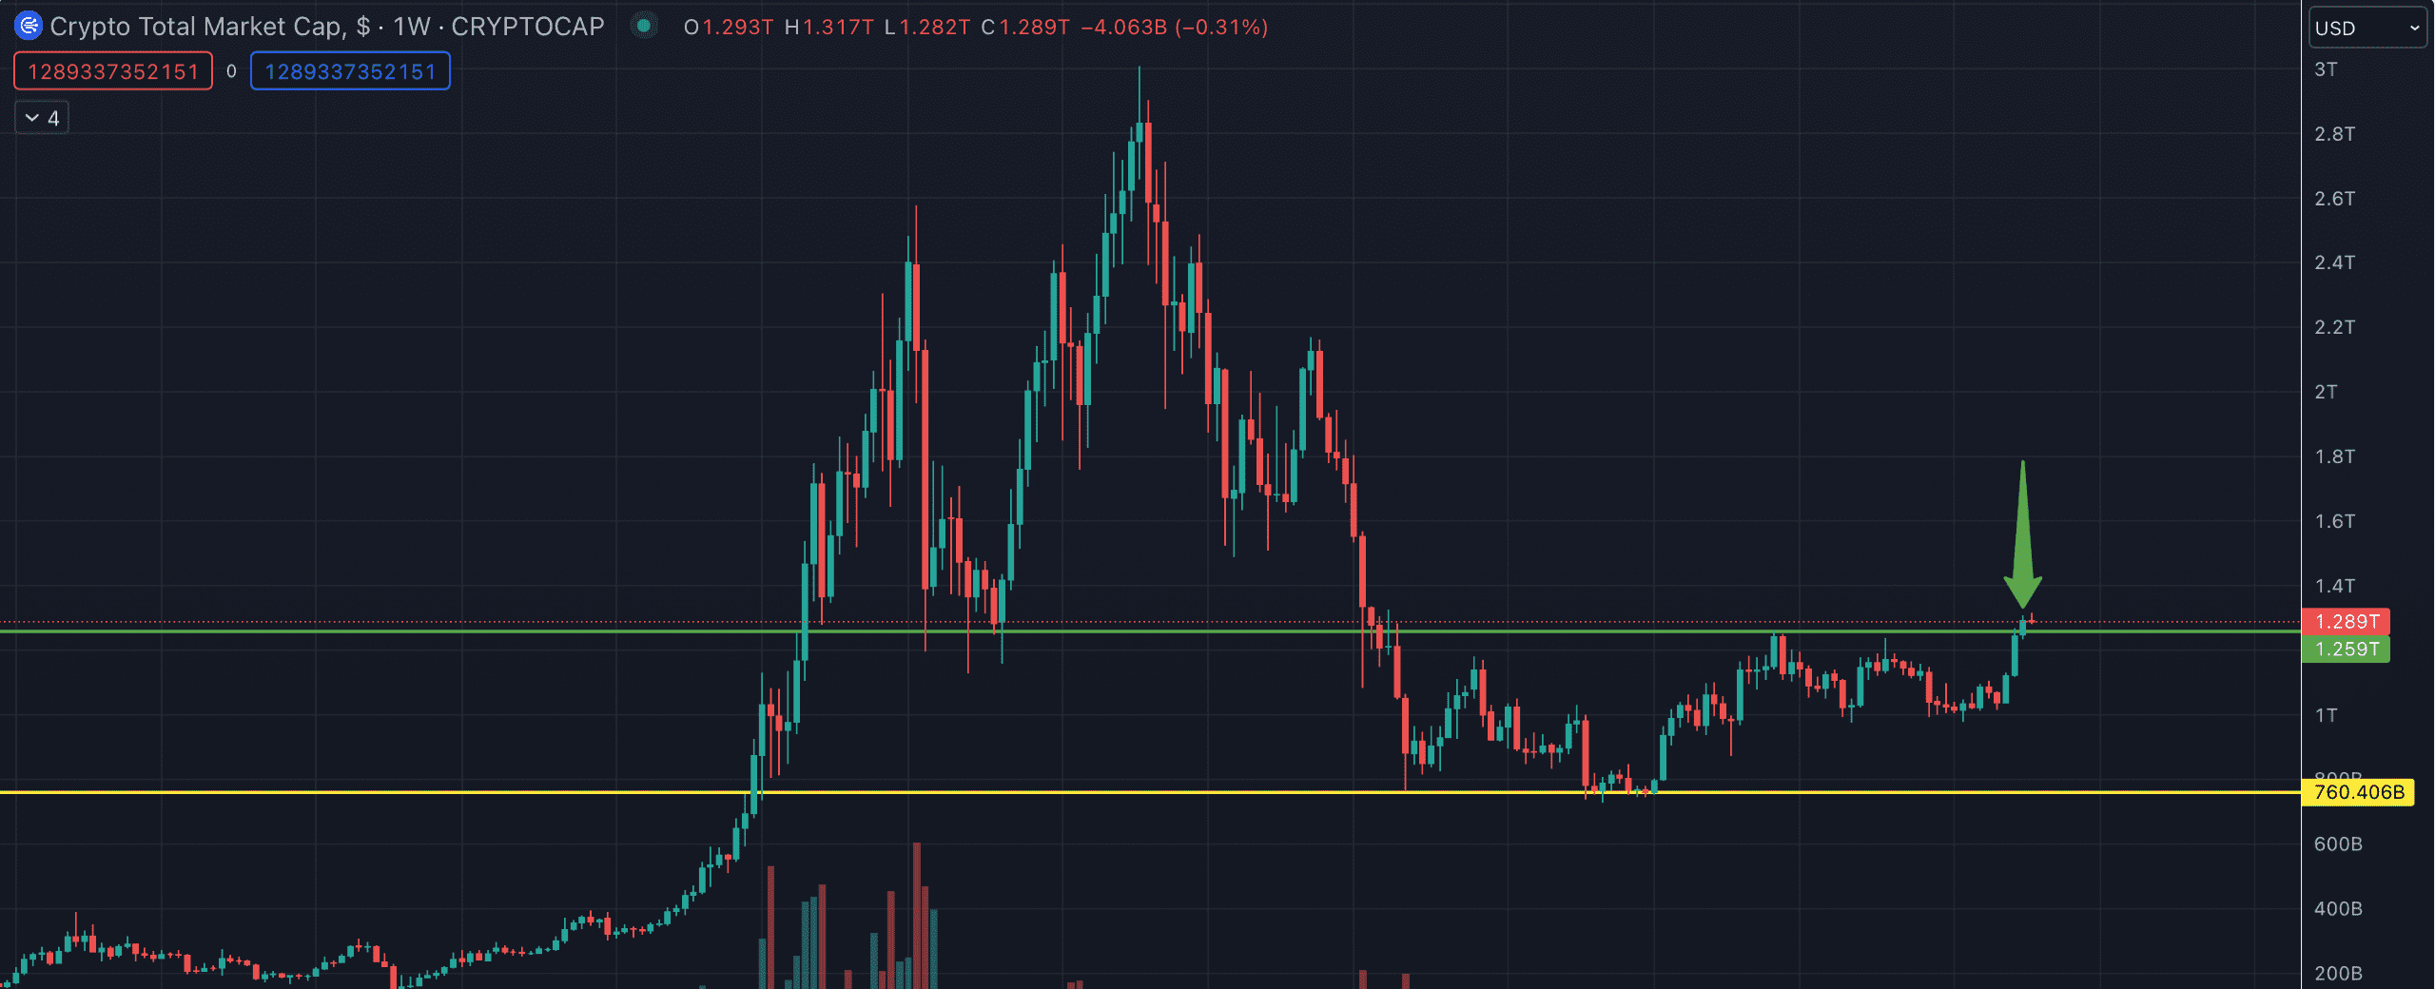Click the close value C1.289T
This screenshot has height=989, width=2435.
pyautogui.click(x=1025, y=27)
